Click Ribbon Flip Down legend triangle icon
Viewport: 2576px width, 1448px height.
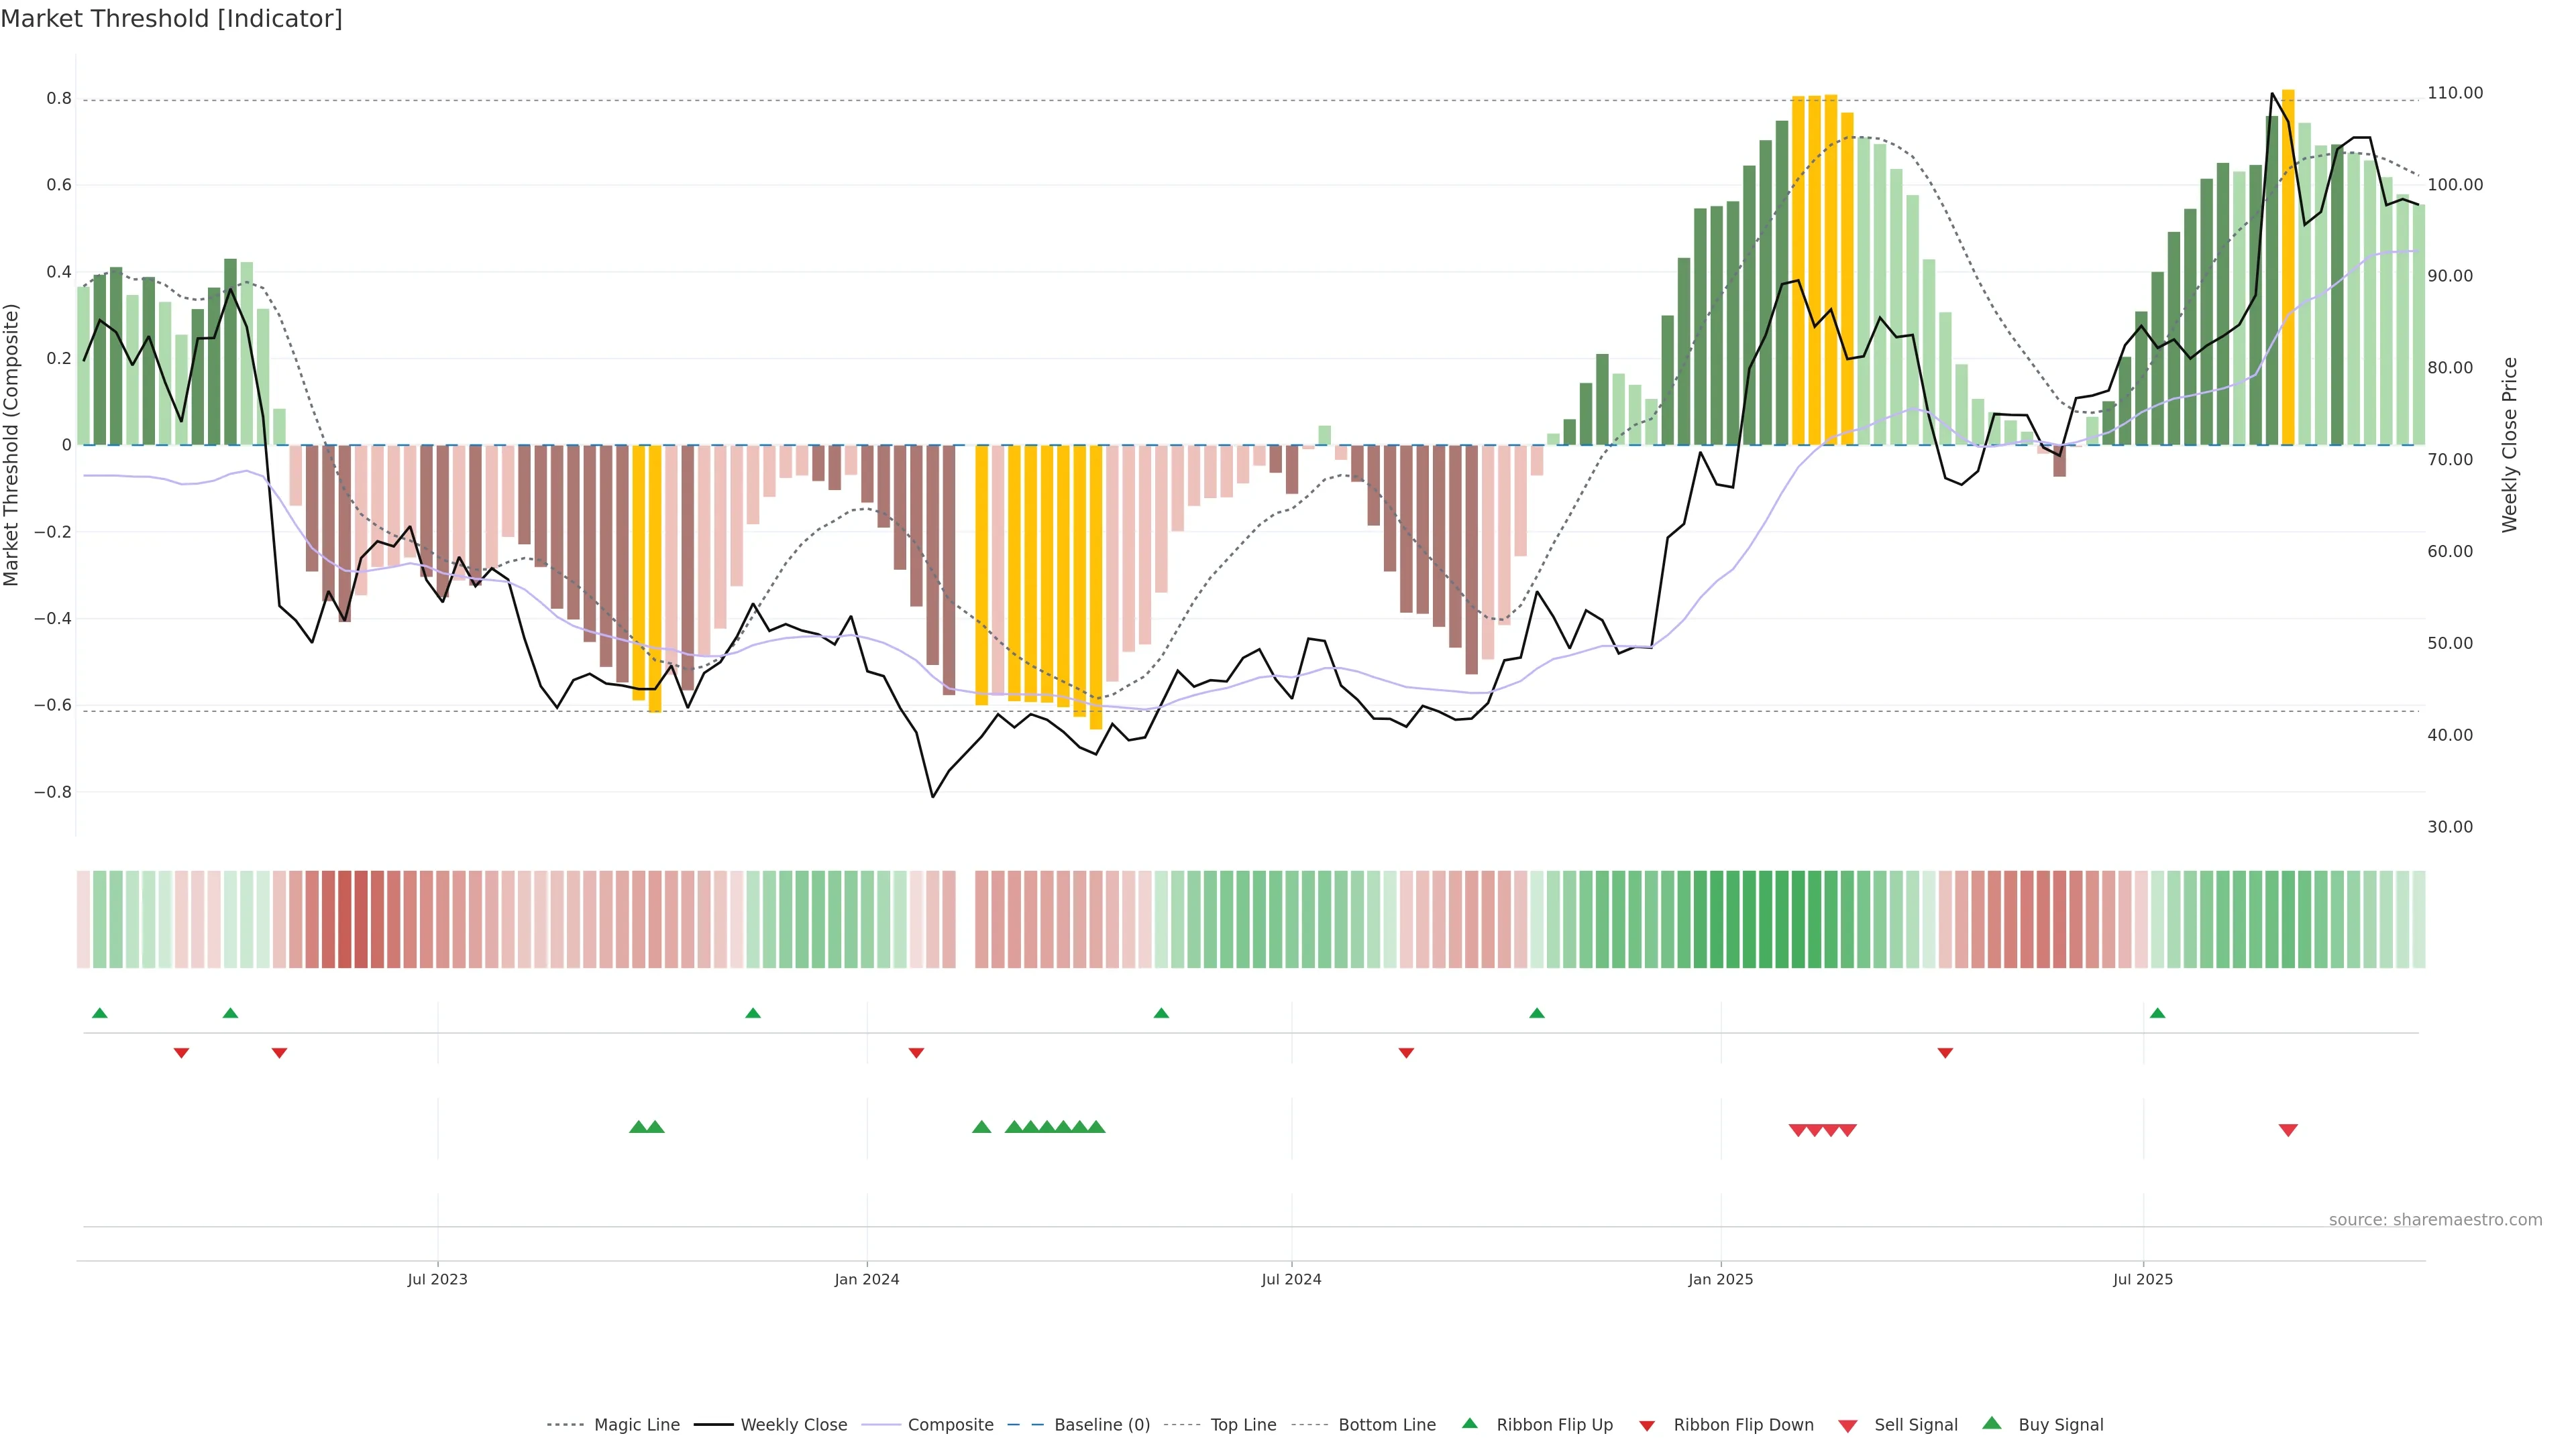tap(1647, 1426)
